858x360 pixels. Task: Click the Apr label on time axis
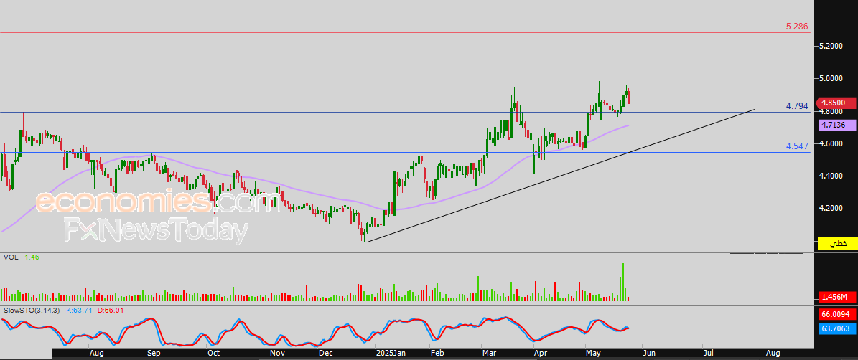tap(540, 354)
